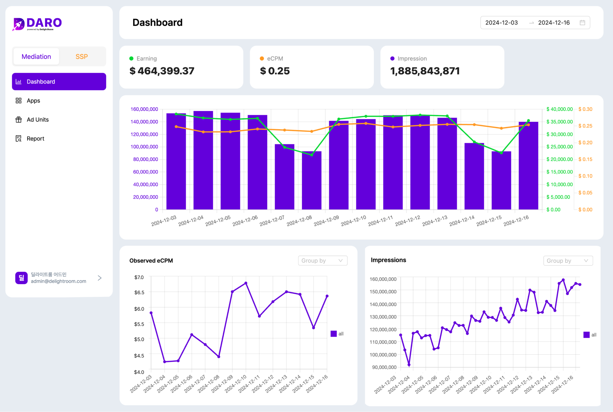Open the Apps page link
613x412 pixels.
click(x=33, y=101)
